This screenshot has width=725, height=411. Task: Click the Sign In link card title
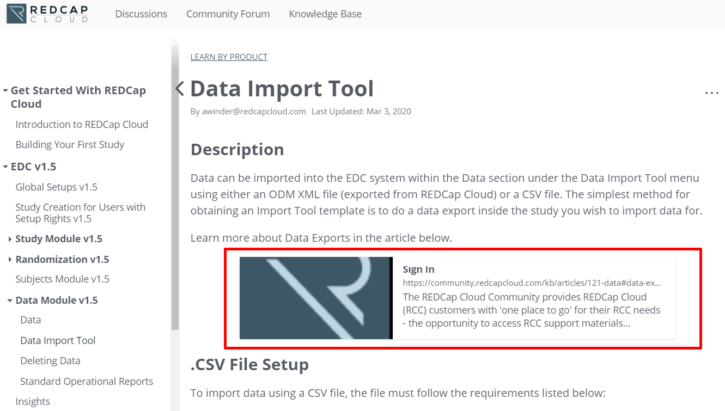tap(418, 269)
